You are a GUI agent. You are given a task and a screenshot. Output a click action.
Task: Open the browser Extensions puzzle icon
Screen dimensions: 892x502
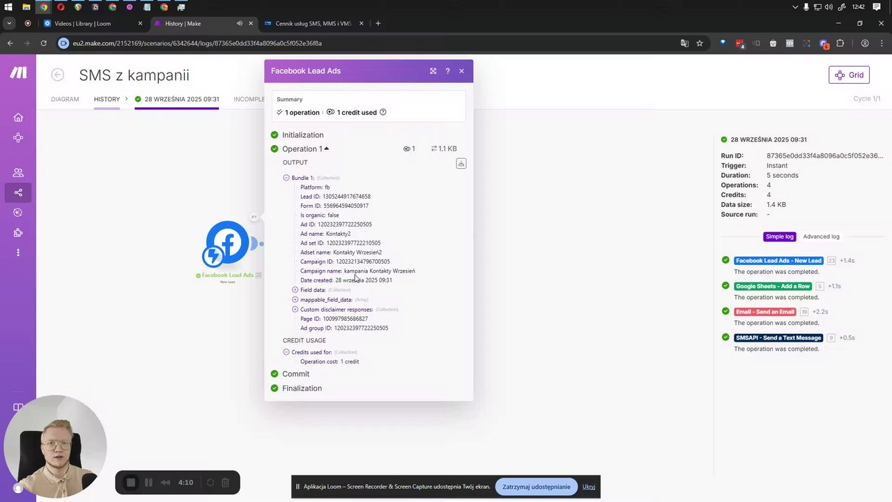840,43
